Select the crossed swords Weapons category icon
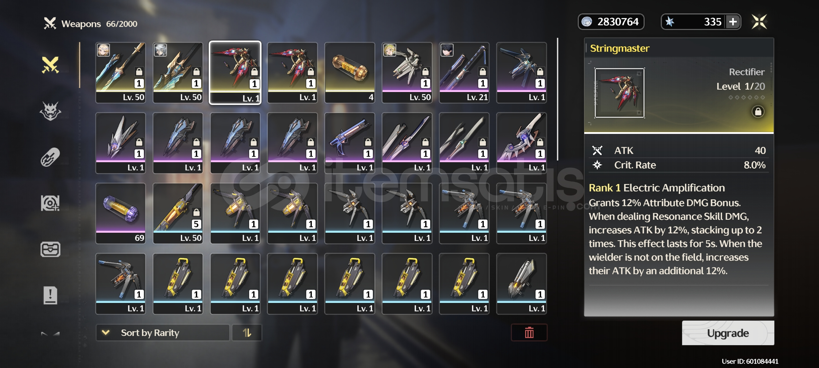The height and width of the screenshot is (368, 819). pos(51,65)
